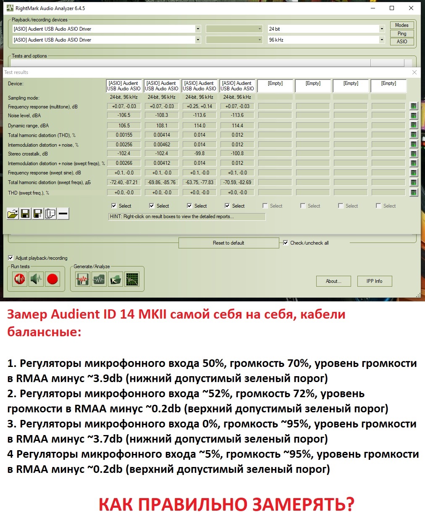Show graph for Intermodulation distortion (swept freqs) row
This screenshot has height=517, width=425.
point(414,164)
